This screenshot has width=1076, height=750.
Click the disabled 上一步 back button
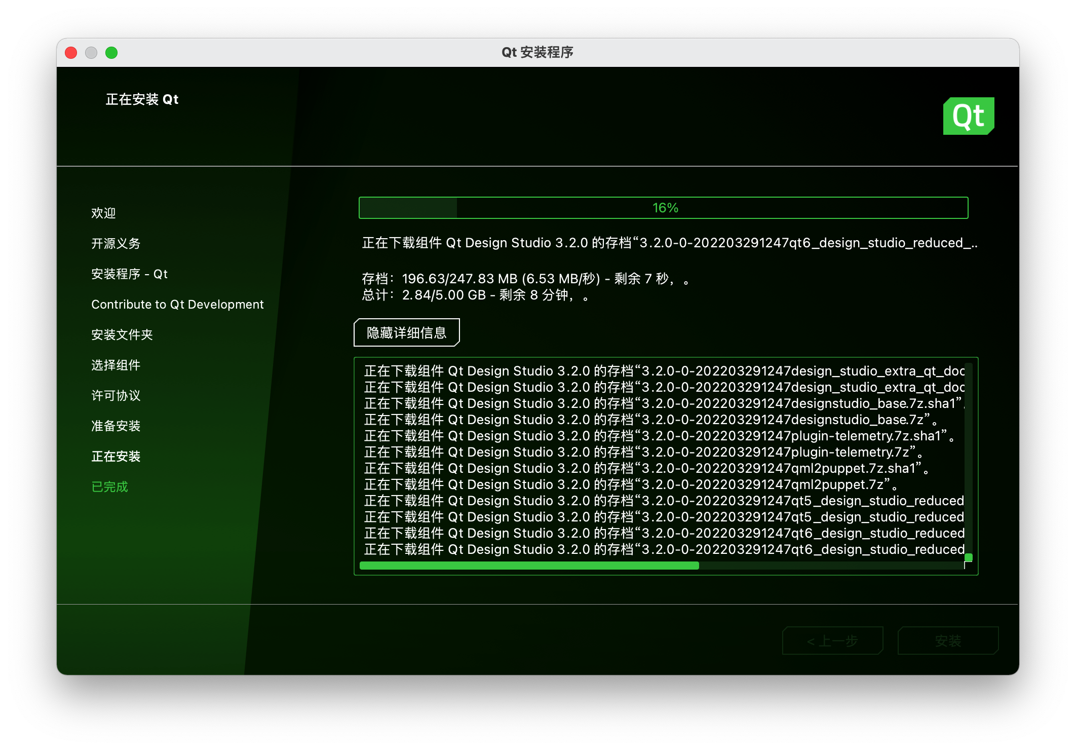click(832, 641)
